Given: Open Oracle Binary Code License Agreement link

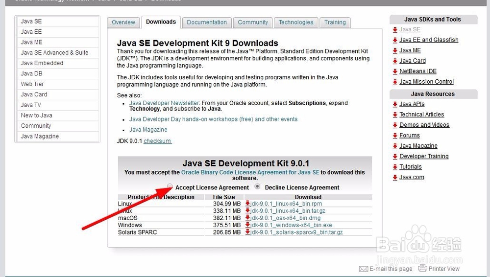Looking at the screenshot, I should (250, 172).
